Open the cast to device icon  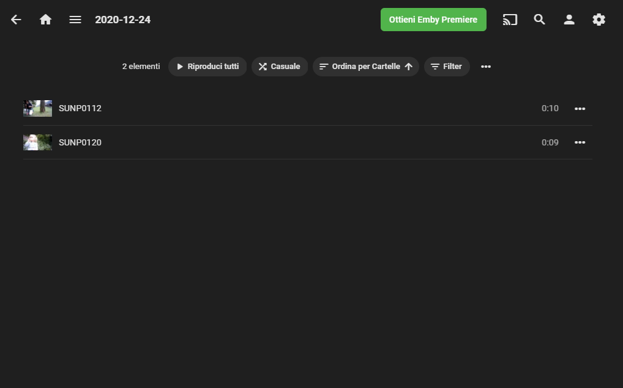click(x=510, y=20)
